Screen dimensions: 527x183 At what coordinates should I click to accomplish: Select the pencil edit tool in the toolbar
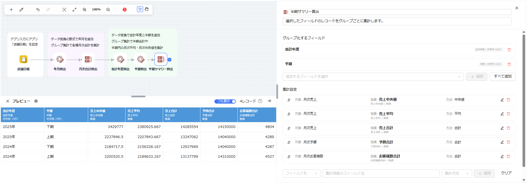[x=21, y=10]
